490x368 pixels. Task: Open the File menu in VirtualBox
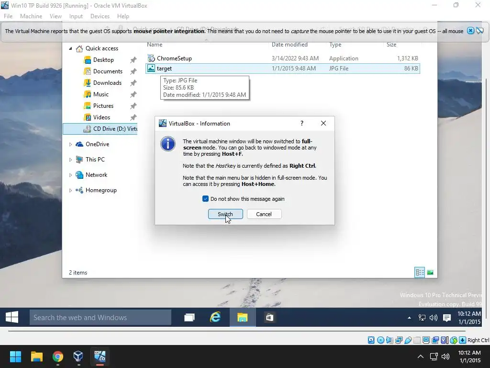tap(8, 16)
